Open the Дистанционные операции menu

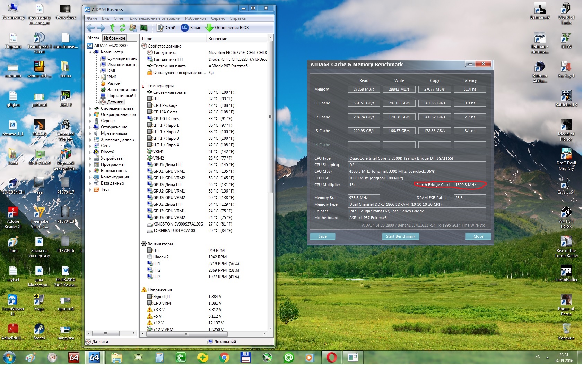[x=155, y=18]
